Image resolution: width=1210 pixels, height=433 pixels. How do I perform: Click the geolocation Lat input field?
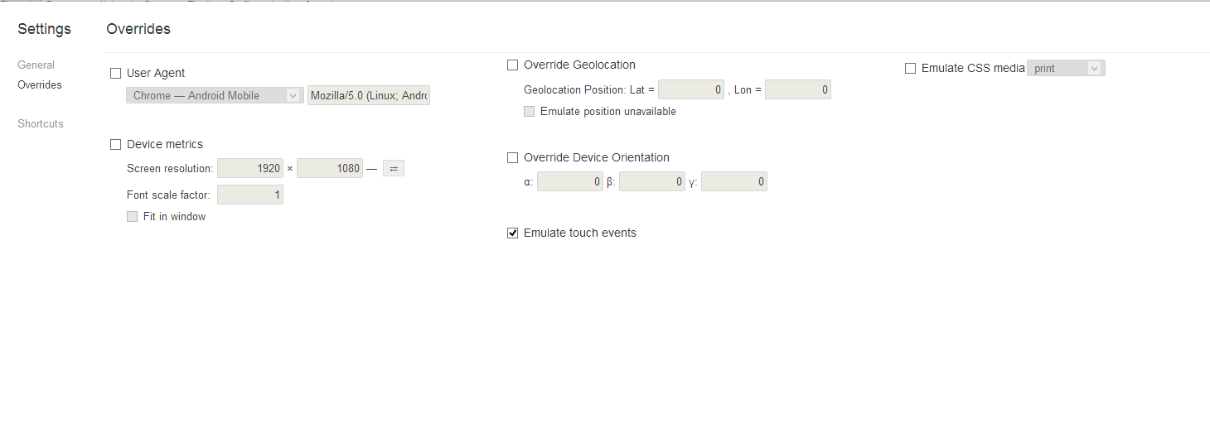[691, 90]
